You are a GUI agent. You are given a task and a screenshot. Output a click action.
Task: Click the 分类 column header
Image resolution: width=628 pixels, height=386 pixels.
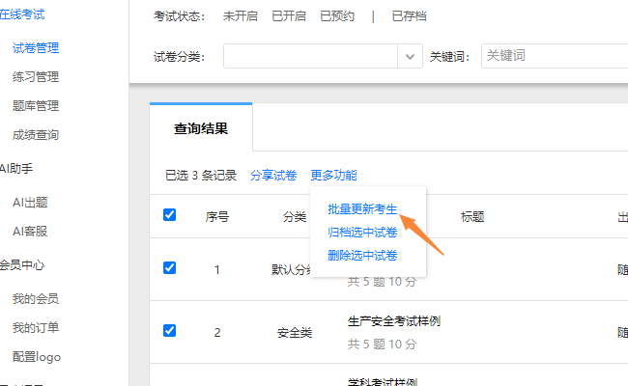coord(295,217)
